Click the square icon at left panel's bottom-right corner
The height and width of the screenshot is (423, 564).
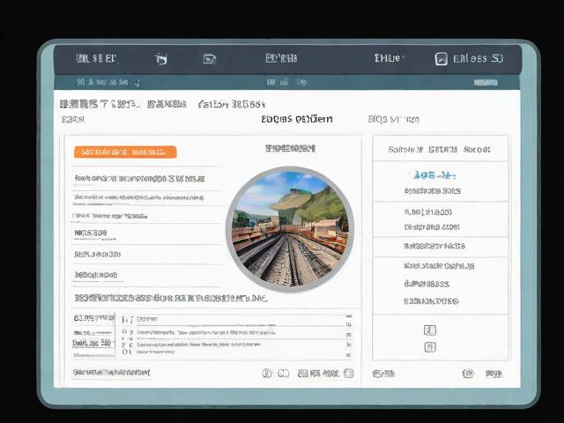click(x=348, y=374)
